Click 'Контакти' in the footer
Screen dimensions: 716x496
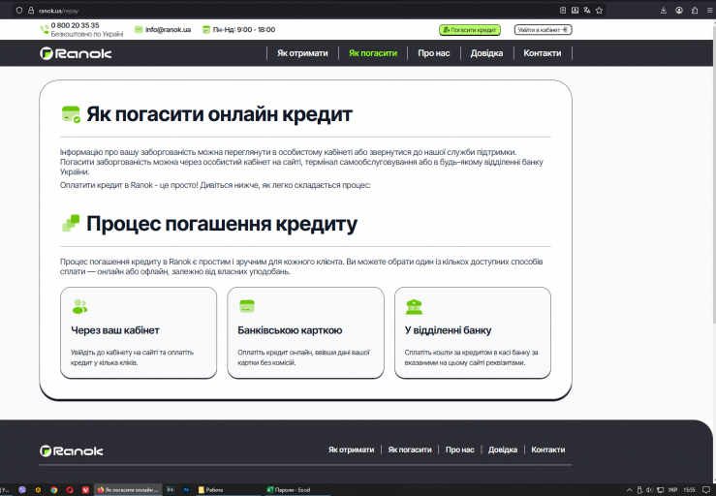pyautogui.click(x=548, y=449)
